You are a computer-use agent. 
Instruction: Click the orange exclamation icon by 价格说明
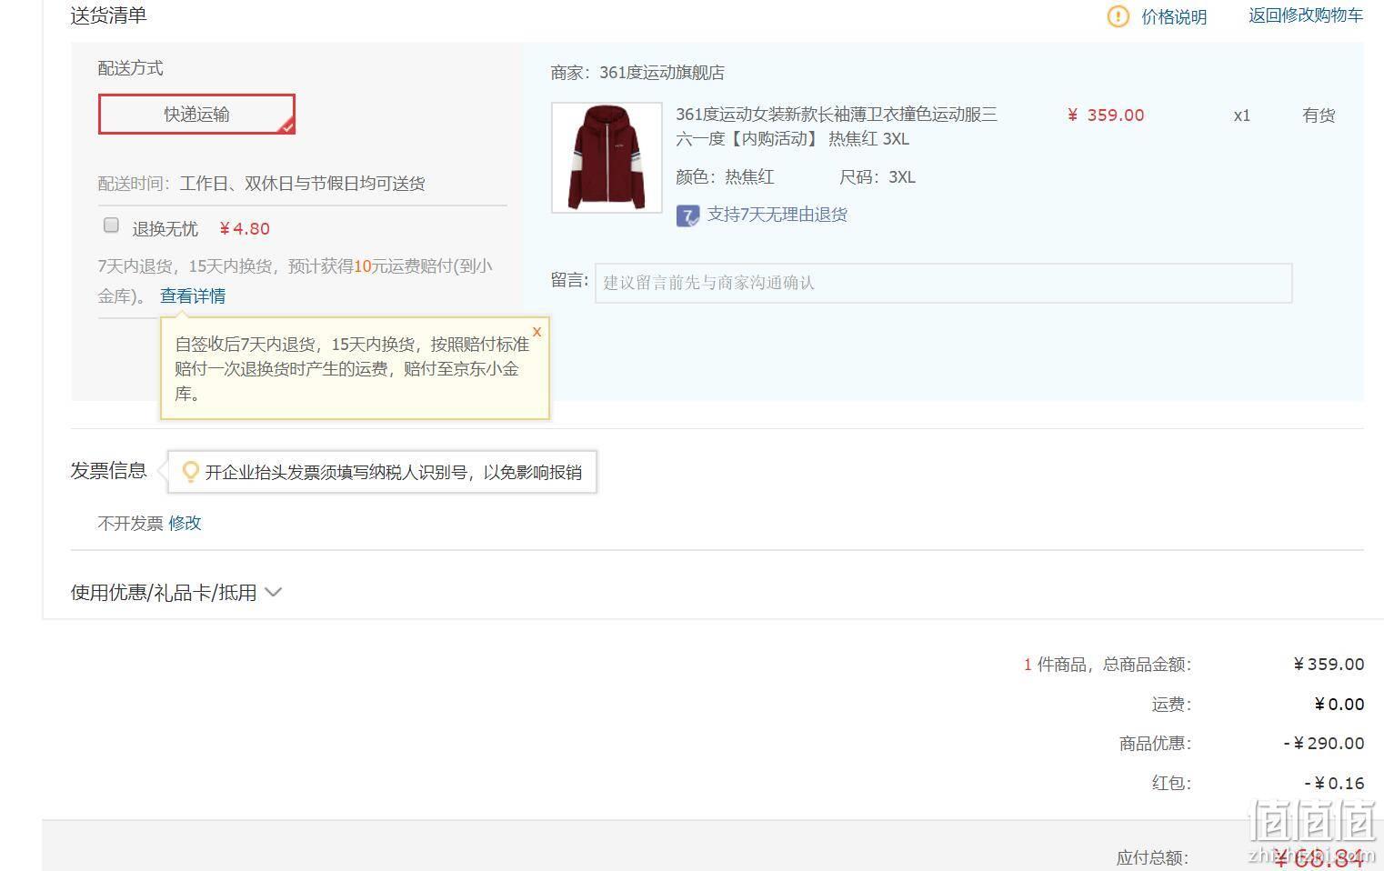[1118, 16]
